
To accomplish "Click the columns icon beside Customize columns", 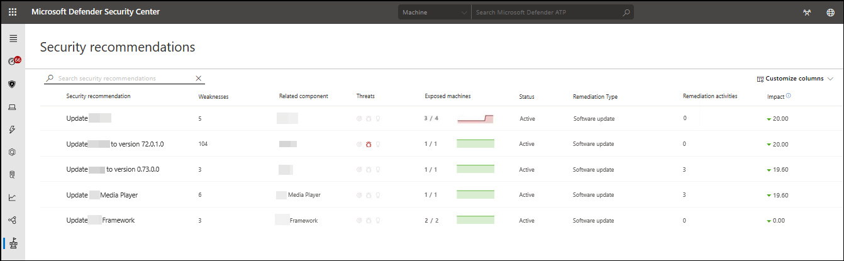I will coord(760,79).
